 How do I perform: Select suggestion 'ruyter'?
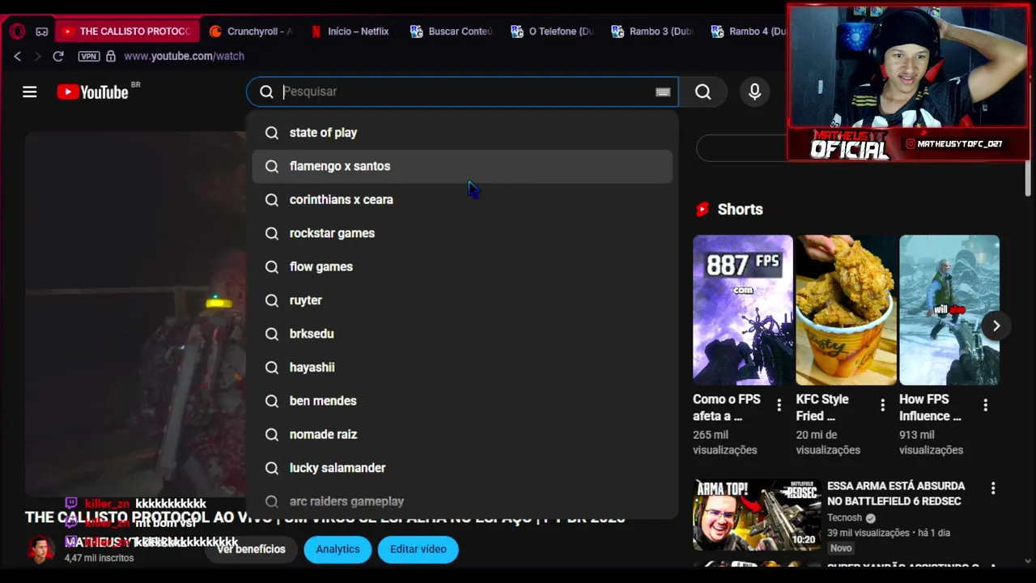pos(462,300)
